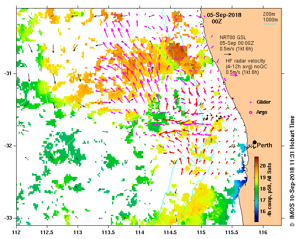Viewport: 299px width, 239px height.
Task: Click the 20 degree color bar label
Action: [x=263, y=166]
